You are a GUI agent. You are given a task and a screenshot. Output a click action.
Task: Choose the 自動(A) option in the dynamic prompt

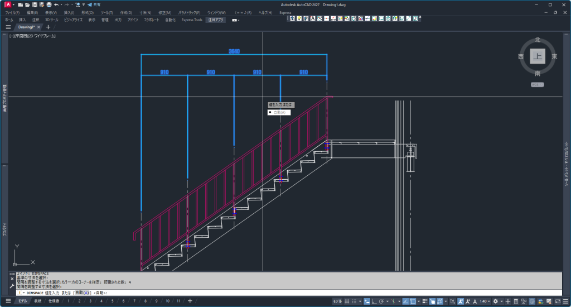point(279,112)
